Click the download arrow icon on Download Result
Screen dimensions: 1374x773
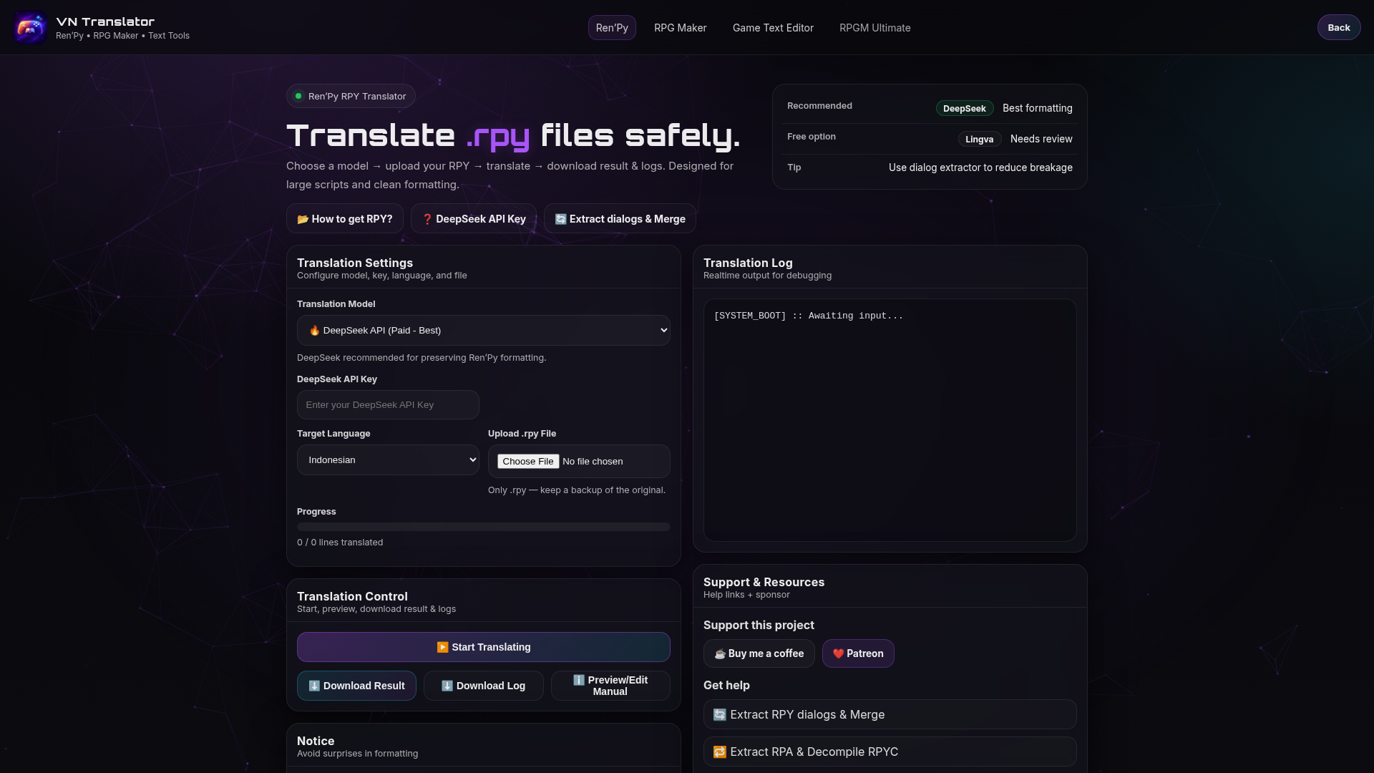tap(314, 686)
